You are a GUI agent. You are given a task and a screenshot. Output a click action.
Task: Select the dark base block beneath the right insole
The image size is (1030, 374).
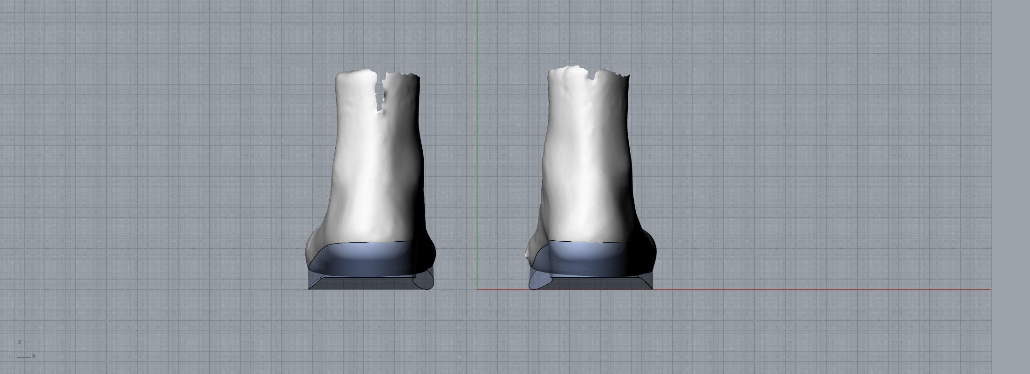pyautogui.click(x=599, y=284)
